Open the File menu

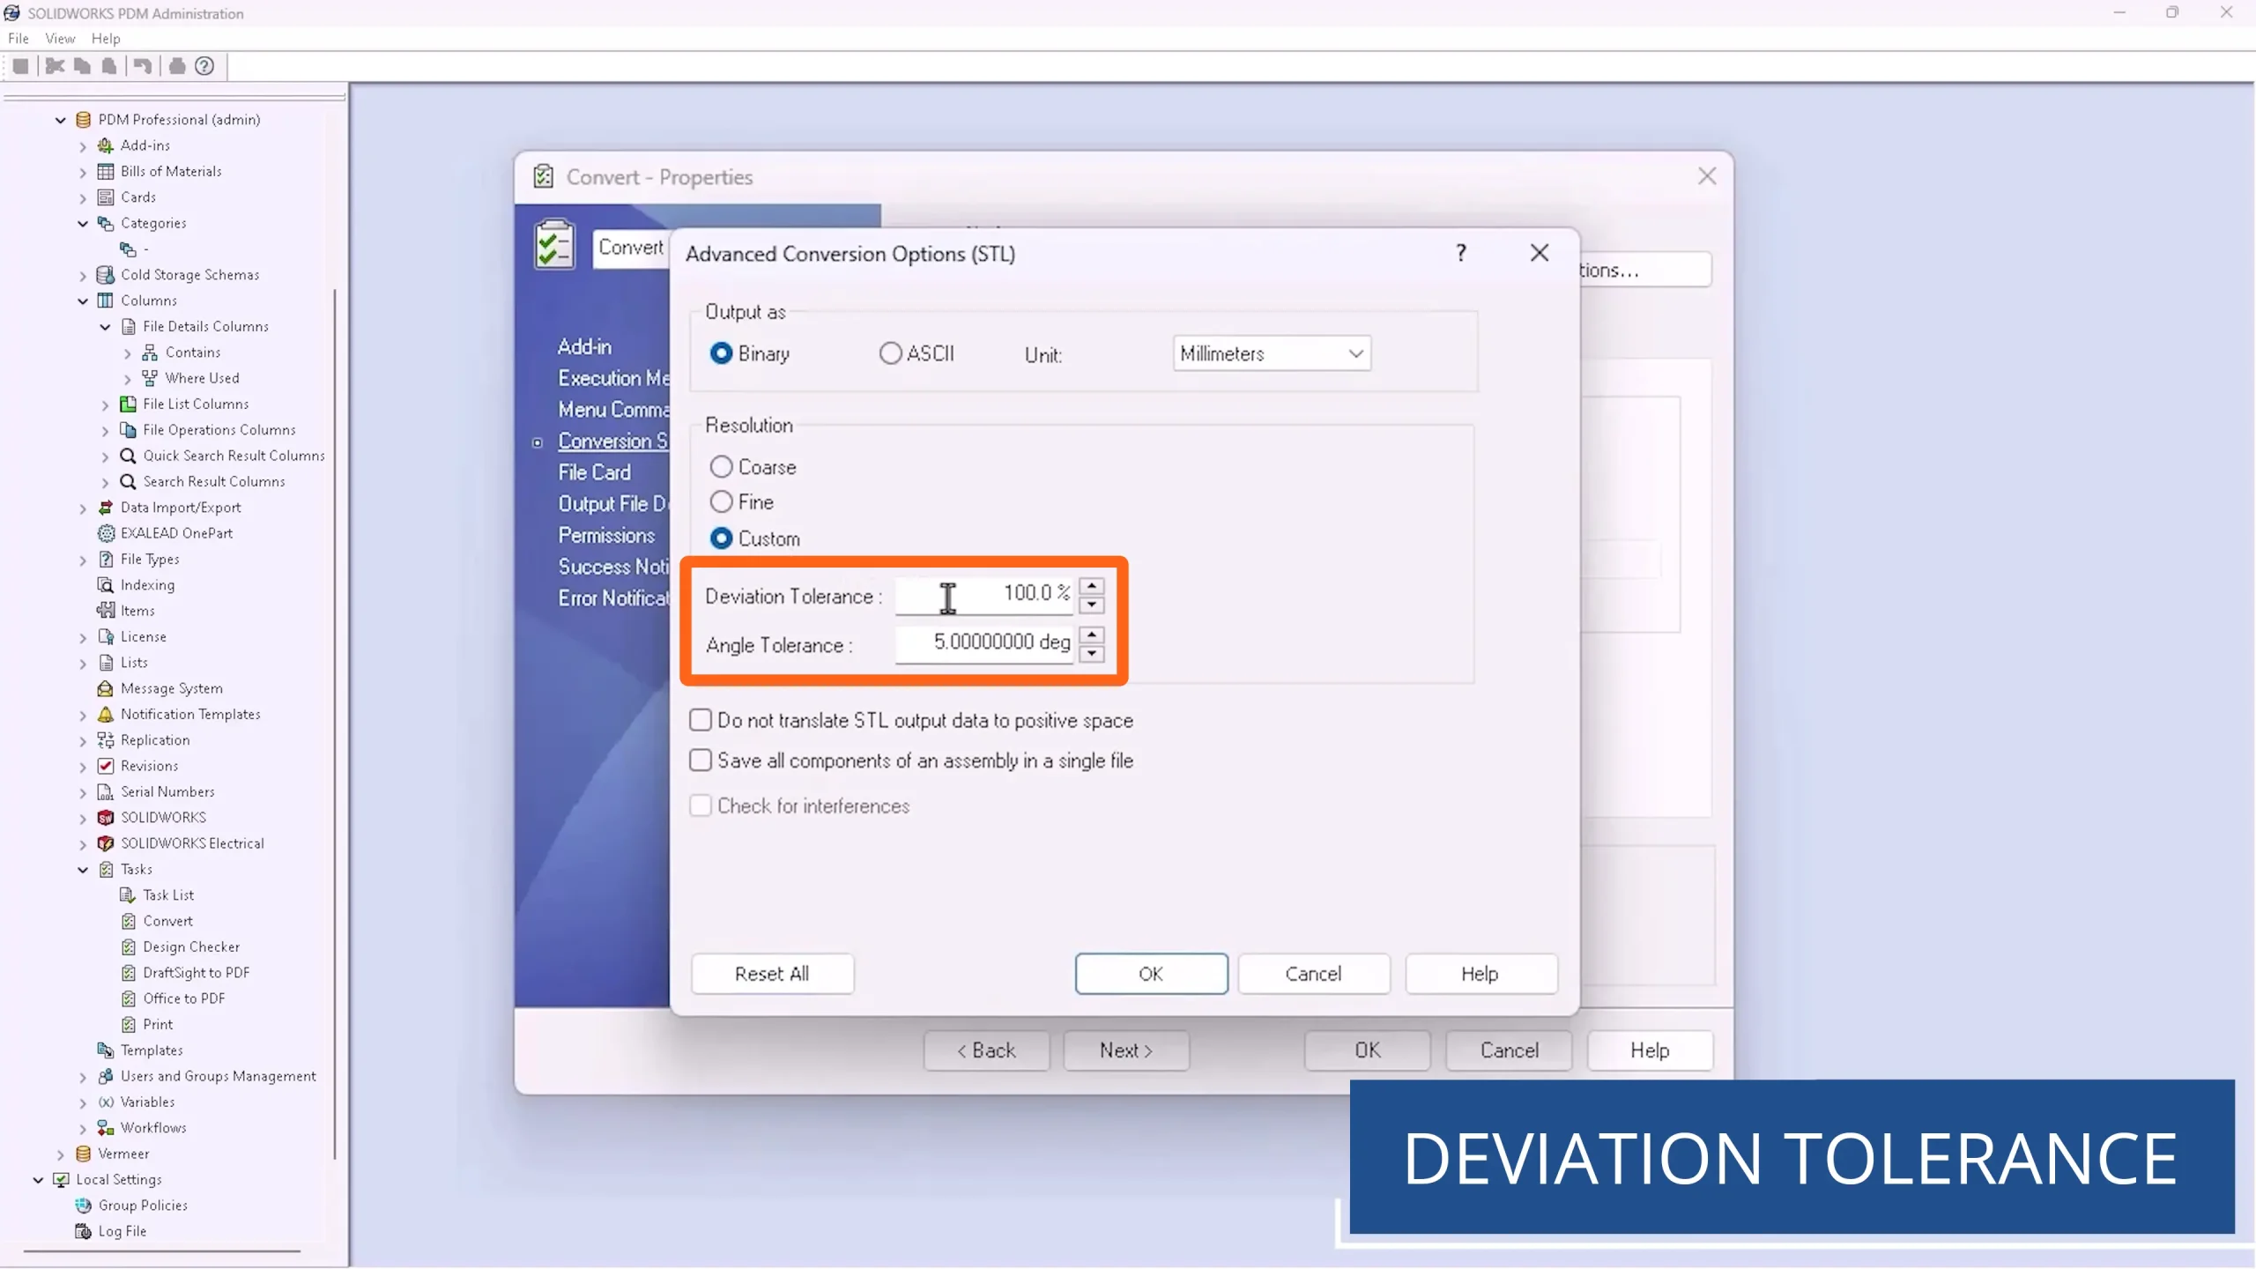tap(18, 38)
